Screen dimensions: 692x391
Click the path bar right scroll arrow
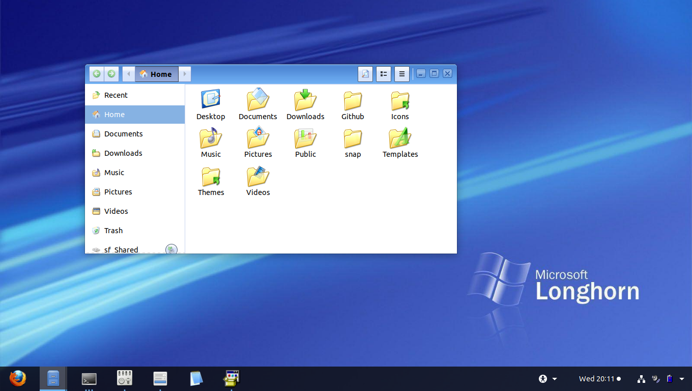[185, 74]
